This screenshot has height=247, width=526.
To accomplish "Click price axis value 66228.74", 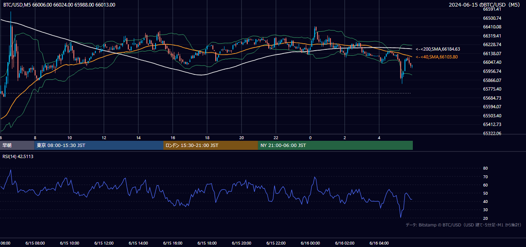I will 492,44.
